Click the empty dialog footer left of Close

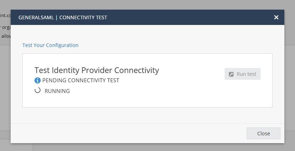click(124, 134)
